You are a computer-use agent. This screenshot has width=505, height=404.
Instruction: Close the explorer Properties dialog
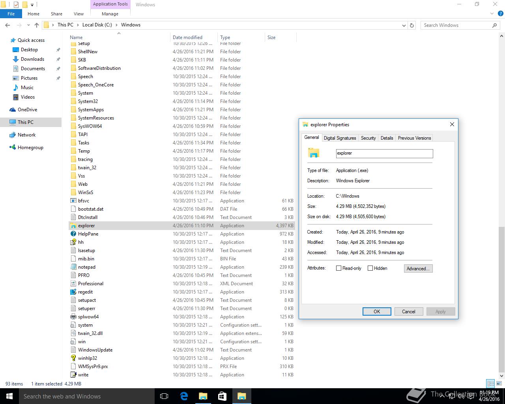(452, 124)
